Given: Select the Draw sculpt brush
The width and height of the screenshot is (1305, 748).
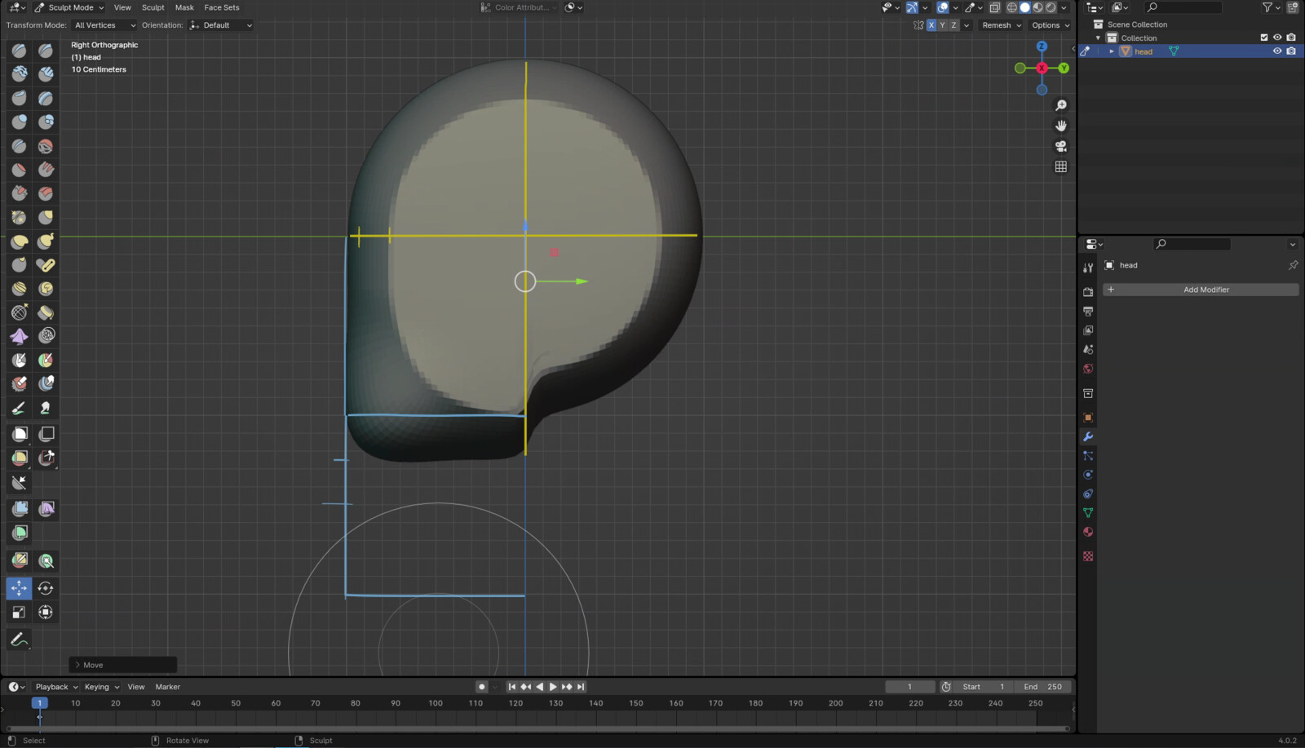Looking at the screenshot, I should 19,51.
